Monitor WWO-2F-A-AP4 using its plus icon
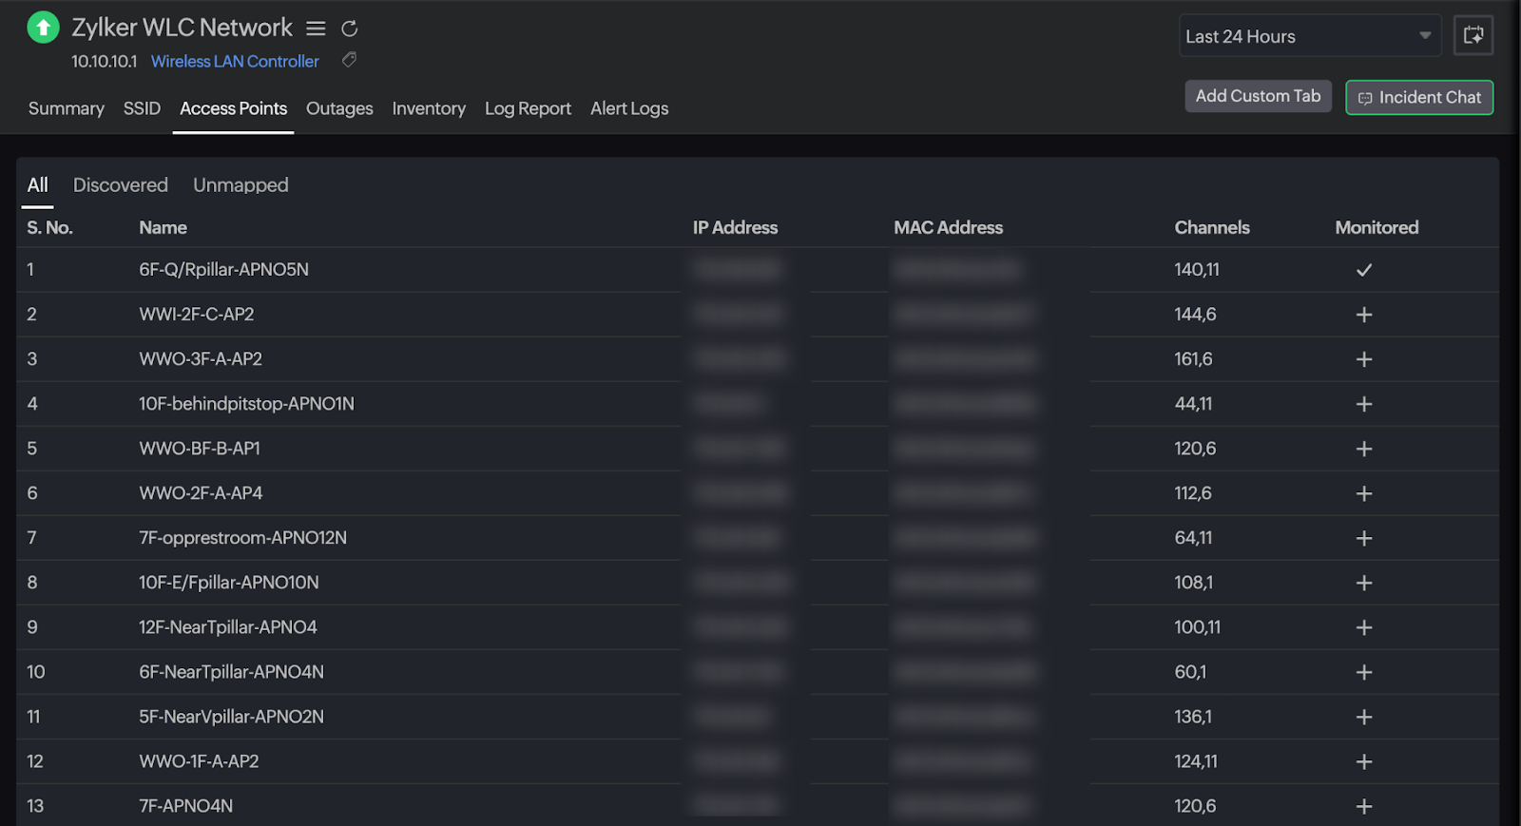The height and width of the screenshot is (826, 1521). point(1363,493)
